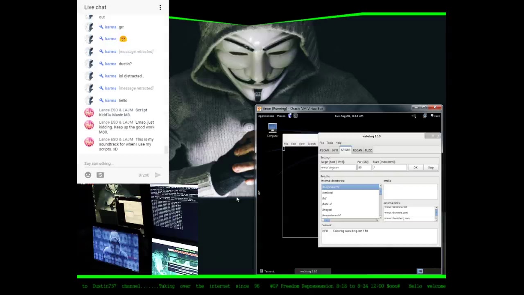Switch to the PSCAN tab
Viewport: 524px width, 295px height.
[324, 150]
